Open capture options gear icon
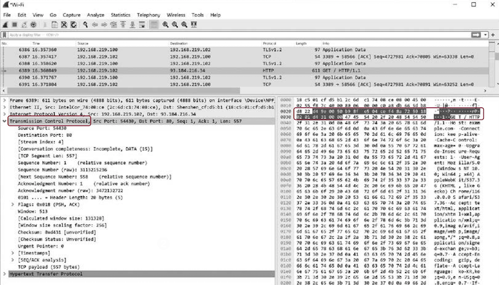Screen dimensions: 499x285 (x=33, y=25)
